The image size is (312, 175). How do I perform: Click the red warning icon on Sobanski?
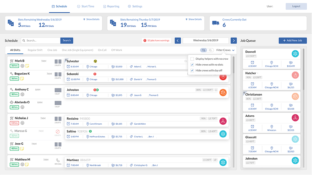tap(95, 74)
